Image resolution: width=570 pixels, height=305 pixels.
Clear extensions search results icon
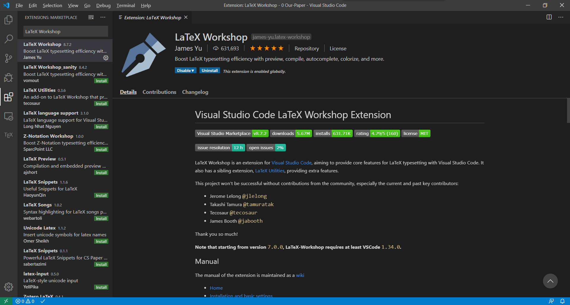[x=91, y=17]
